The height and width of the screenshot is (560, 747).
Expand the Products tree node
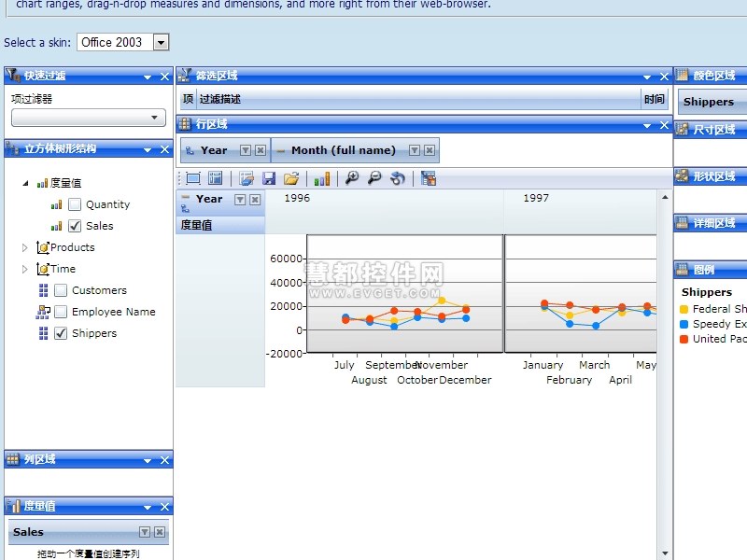[x=25, y=247]
